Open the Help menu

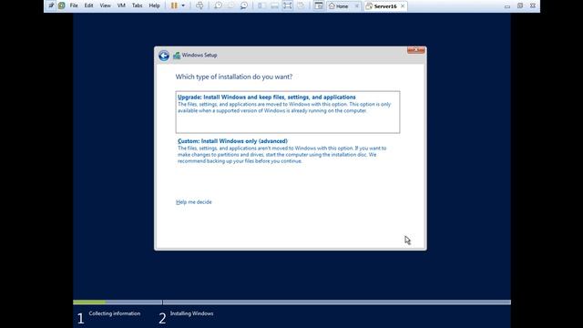point(154,5)
